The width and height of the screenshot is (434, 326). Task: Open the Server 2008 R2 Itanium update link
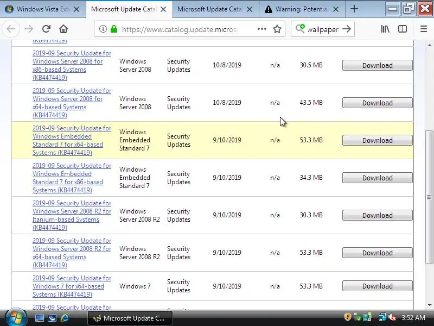click(x=72, y=215)
